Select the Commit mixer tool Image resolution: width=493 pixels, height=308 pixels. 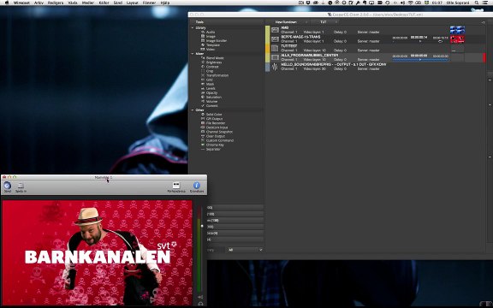[x=212, y=106]
